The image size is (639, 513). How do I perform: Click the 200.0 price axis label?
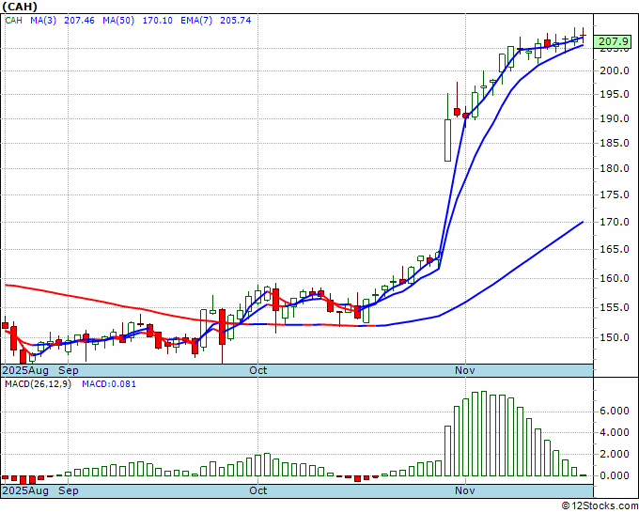[x=615, y=70]
